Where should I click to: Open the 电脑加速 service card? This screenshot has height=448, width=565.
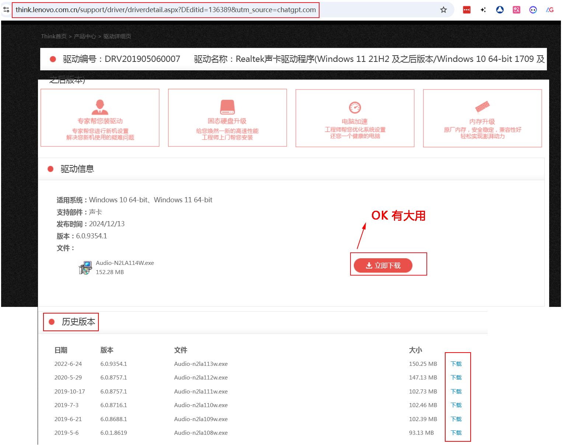355,118
